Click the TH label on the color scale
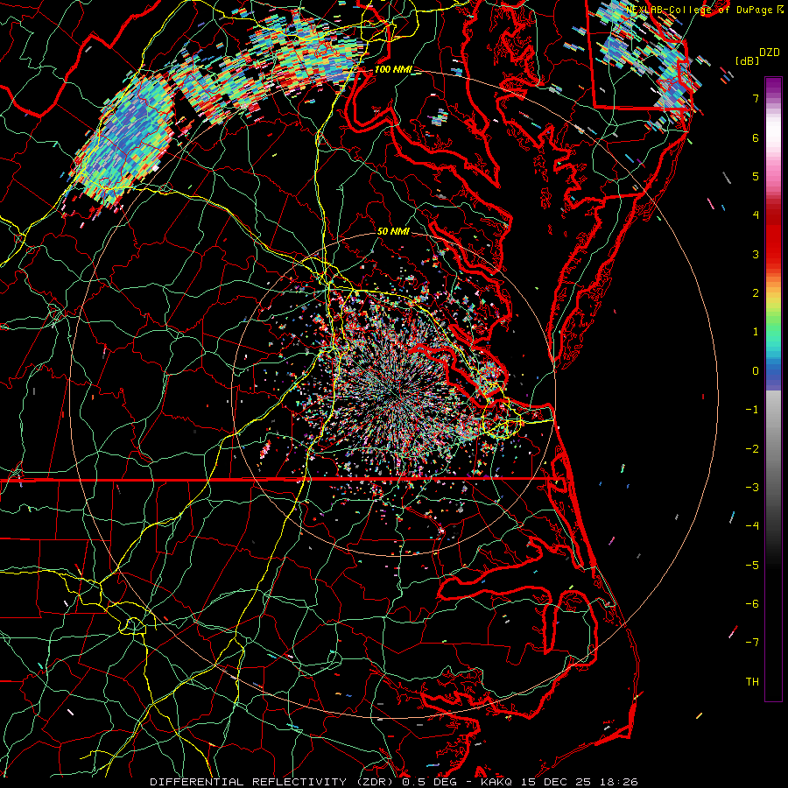This screenshot has height=788, width=788. click(752, 682)
